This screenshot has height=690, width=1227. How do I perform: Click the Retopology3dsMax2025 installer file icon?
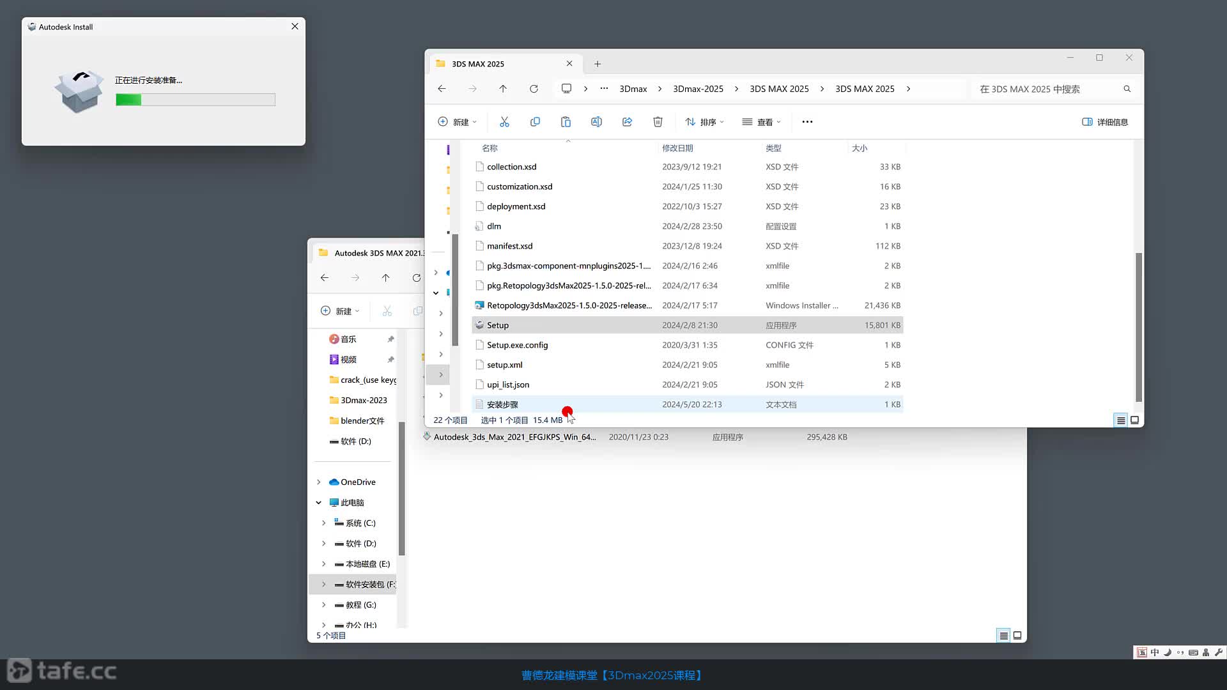479,305
